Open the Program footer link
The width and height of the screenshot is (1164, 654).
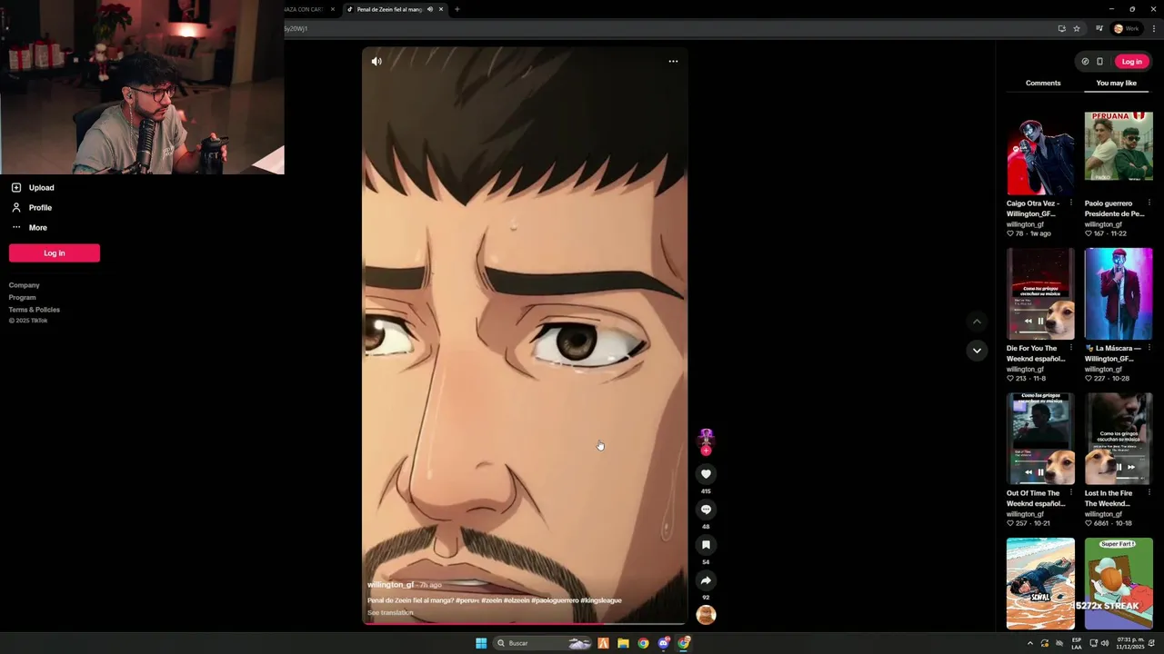[23, 297]
